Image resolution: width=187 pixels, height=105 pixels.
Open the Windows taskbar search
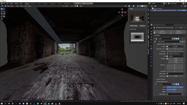(x=5, y=104)
